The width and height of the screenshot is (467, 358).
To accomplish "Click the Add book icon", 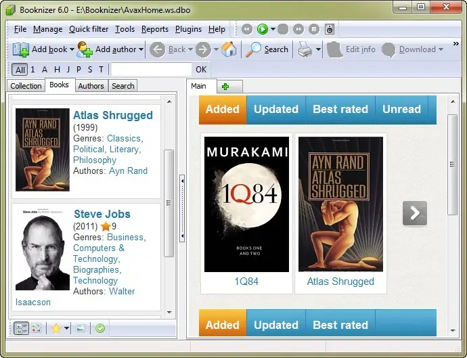I will [x=20, y=49].
